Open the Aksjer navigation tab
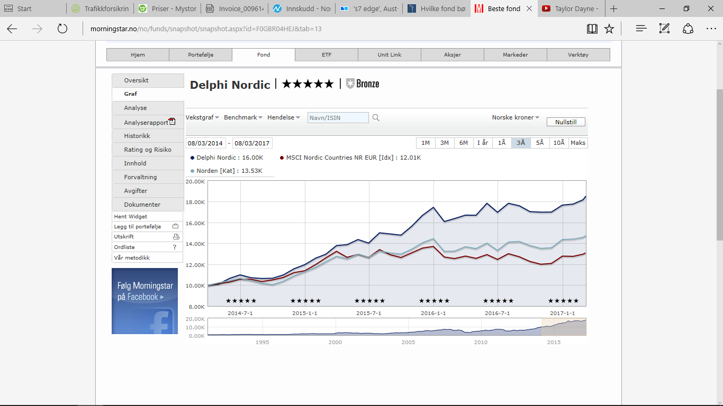Image resolution: width=723 pixels, height=406 pixels. tap(453, 54)
